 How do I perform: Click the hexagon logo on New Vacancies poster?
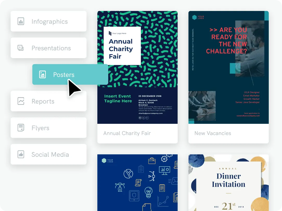click(x=194, y=17)
